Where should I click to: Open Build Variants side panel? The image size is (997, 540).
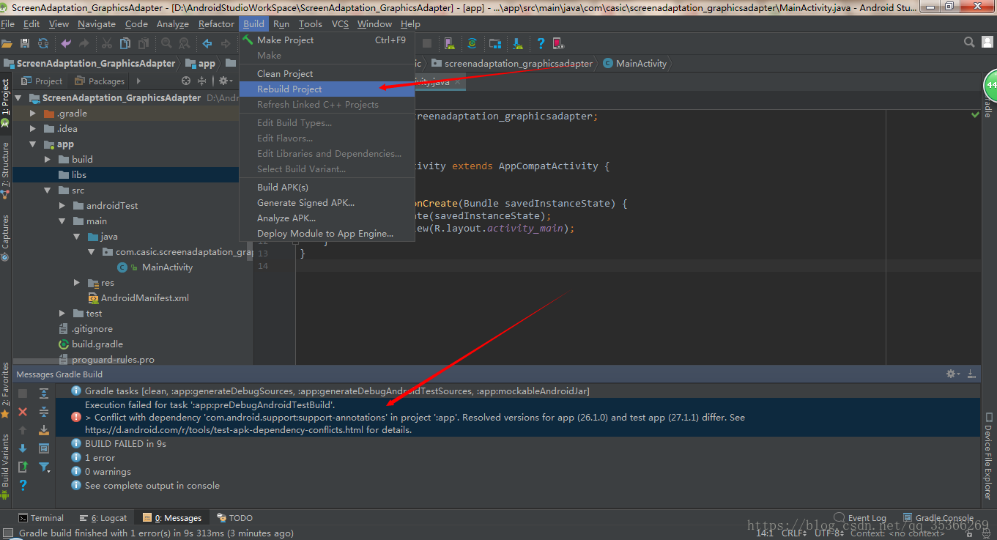[6, 467]
